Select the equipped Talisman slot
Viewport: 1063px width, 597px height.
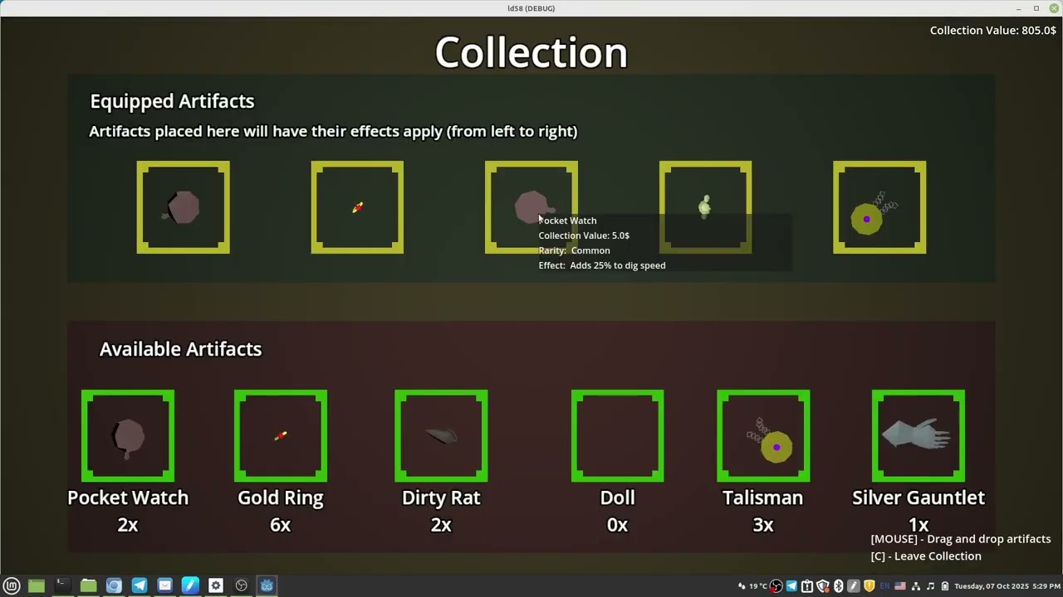(x=879, y=207)
